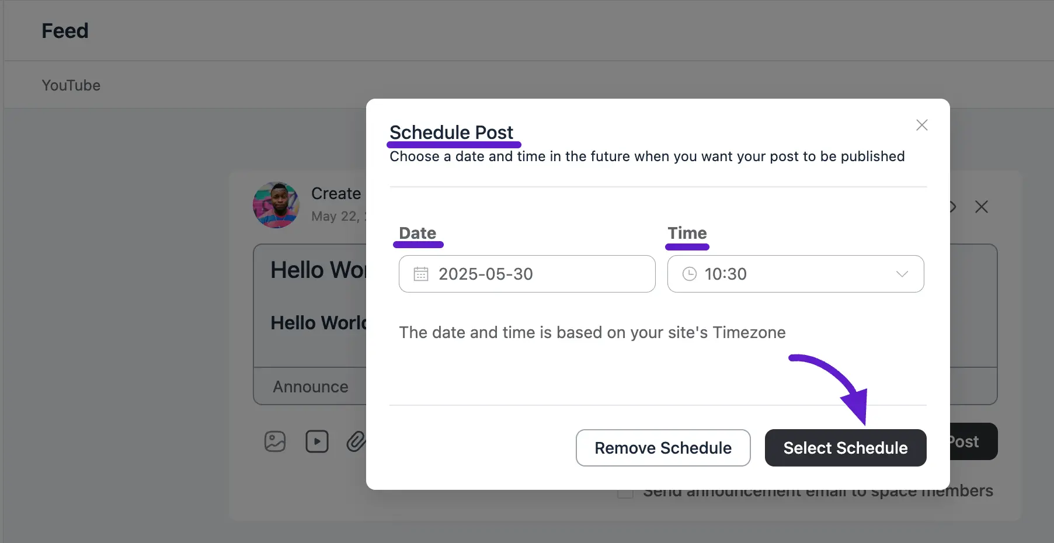Image resolution: width=1054 pixels, height=543 pixels.
Task: Add an image using the picture icon
Action: [275, 441]
